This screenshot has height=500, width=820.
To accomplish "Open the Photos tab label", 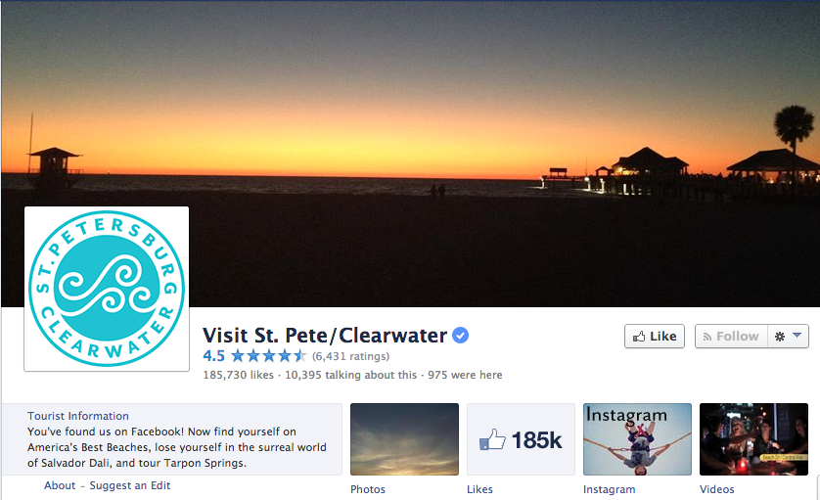I will 368,489.
